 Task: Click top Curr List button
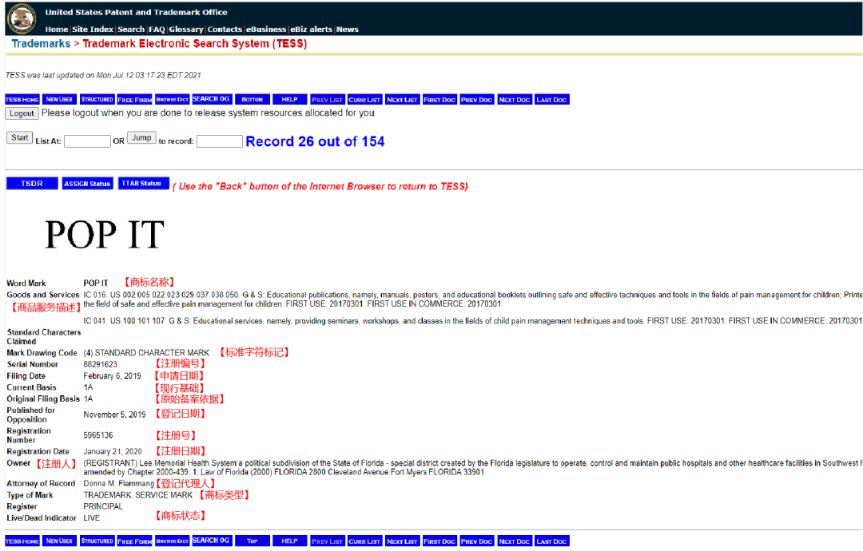tap(364, 100)
